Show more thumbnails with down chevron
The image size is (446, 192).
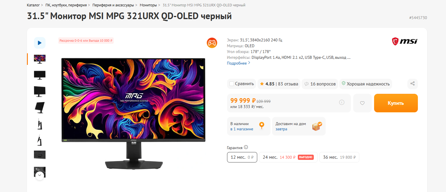coord(40,175)
